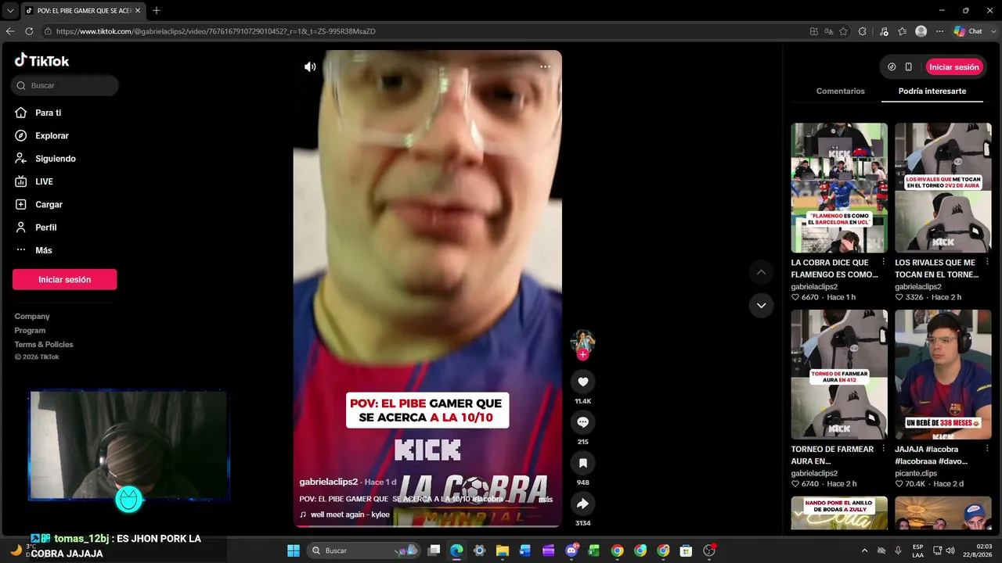This screenshot has width=1002, height=563.
Task: Open options for LOS RIVALES QUE ME TOCAN video
Action: pyautogui.click(x=988, y=263)
